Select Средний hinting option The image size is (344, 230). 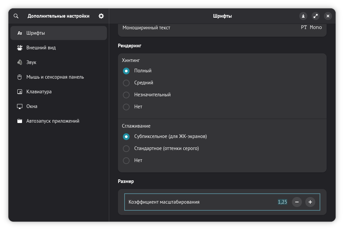126,83
